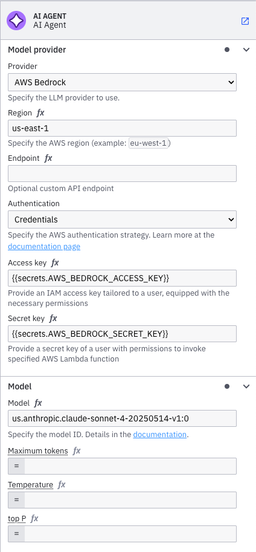256x552 pixels.
Task: Open the Provider dropdown showing AWS Bedrock
Action: [x=122, y=82]
